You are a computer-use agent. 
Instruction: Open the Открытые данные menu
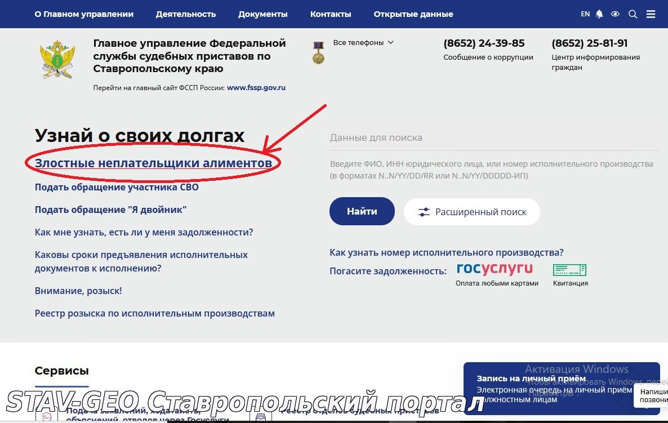[x=413, y=14]
